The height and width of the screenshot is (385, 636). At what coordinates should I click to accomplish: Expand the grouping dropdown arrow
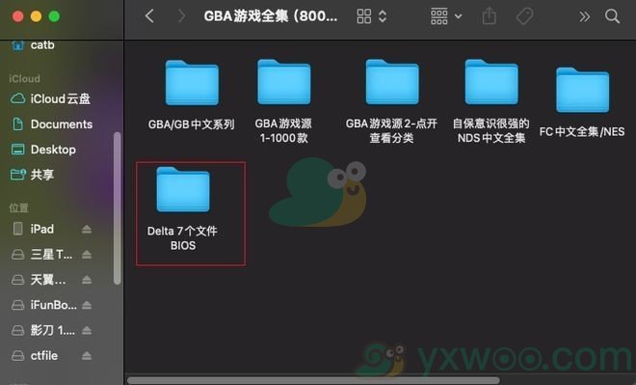(459, 16)
